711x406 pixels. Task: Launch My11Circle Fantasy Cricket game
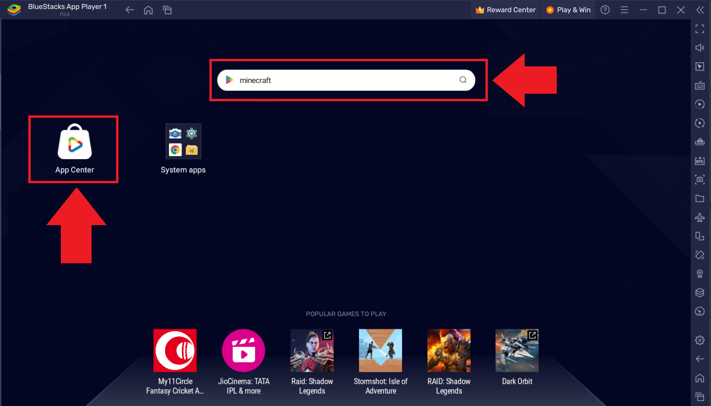click(x=175, y=350)
